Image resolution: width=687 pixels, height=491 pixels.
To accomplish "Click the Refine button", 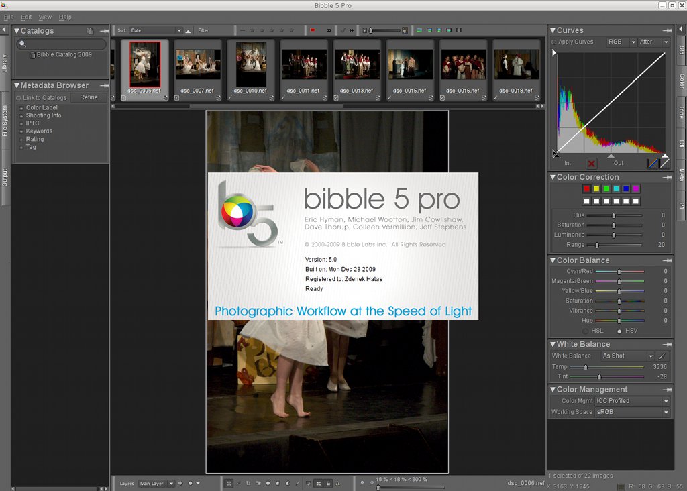I will (89, 97).
